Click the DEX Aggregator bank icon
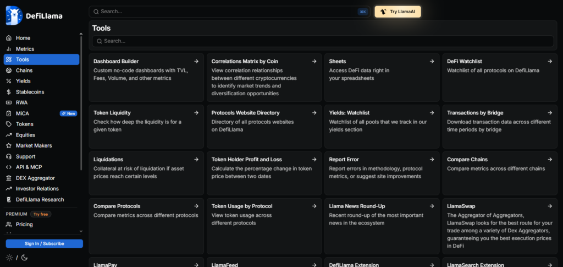This screenshot has width=563, height=267. 9,178
